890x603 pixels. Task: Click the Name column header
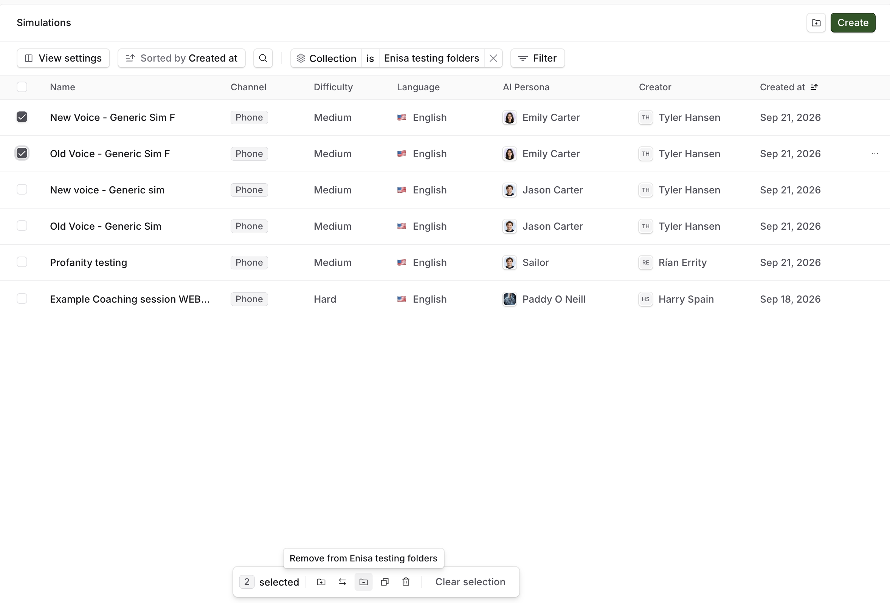click(x=62, y=87)
